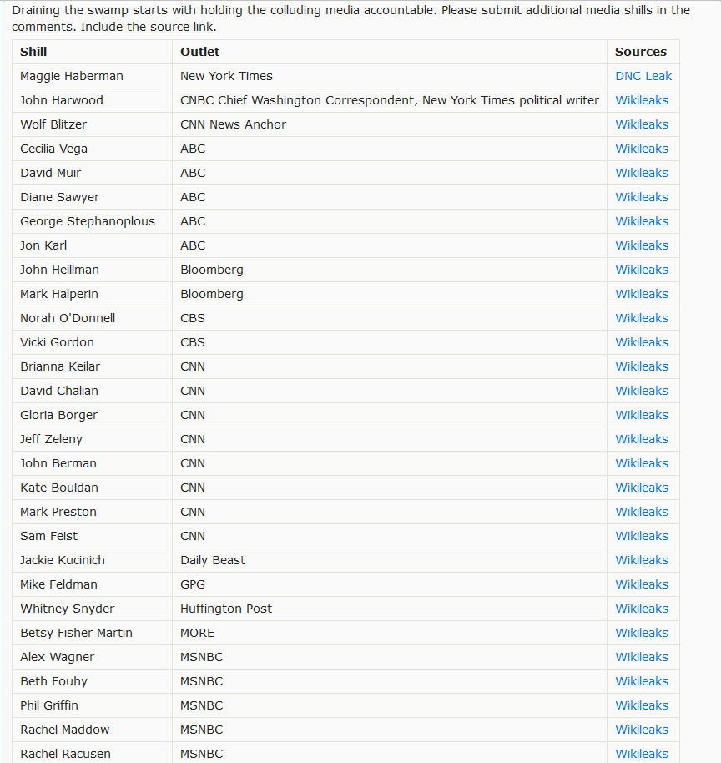721x763 pixels.
Task: Select the name Kate Bouldan
Action: coord(59,488)
